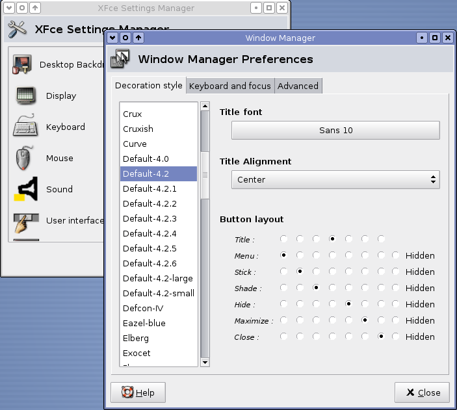This screenshot has width=457, height=410.
Task: Click the Window Manager stick title button
Action: tap(125, 38)
